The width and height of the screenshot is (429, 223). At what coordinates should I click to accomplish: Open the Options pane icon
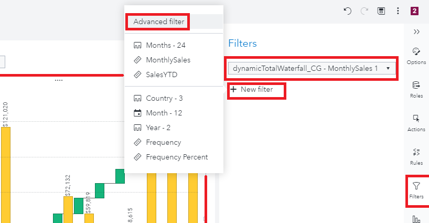(x=416, y=55)
